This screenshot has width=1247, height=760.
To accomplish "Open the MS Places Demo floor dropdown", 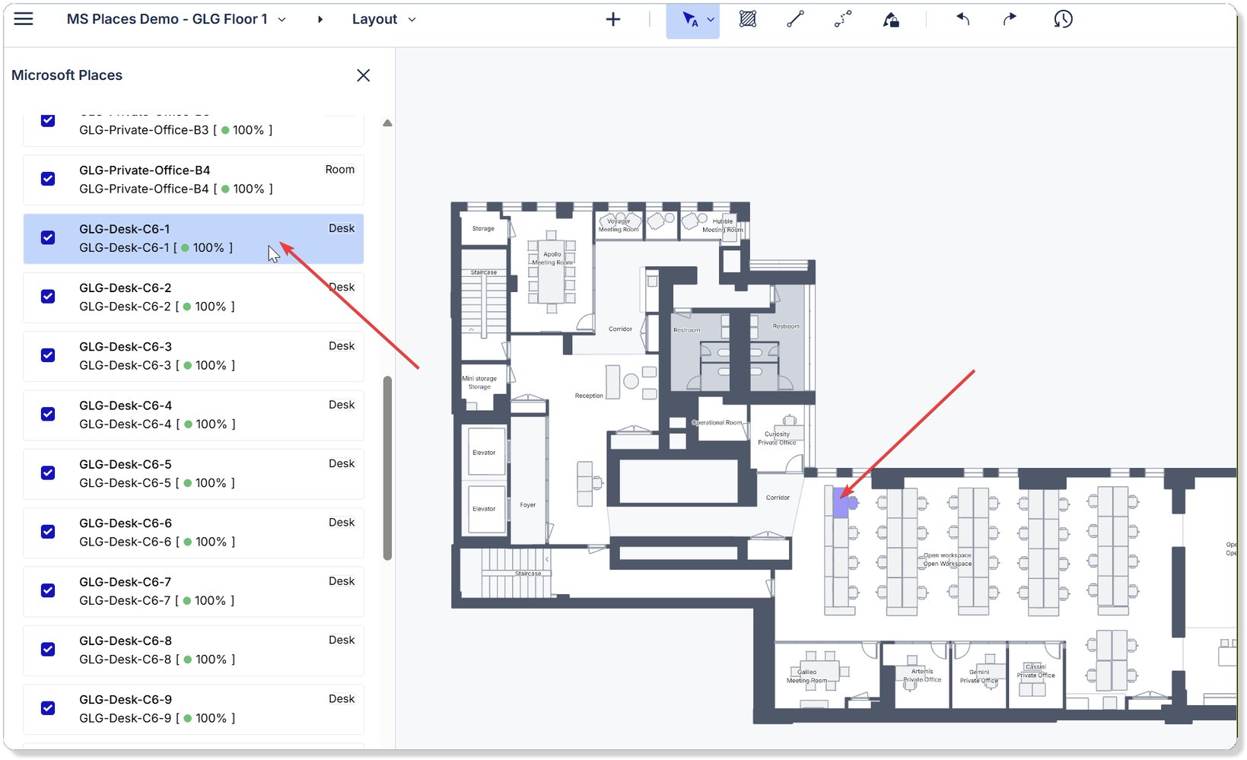I will (x=176, y=20).
